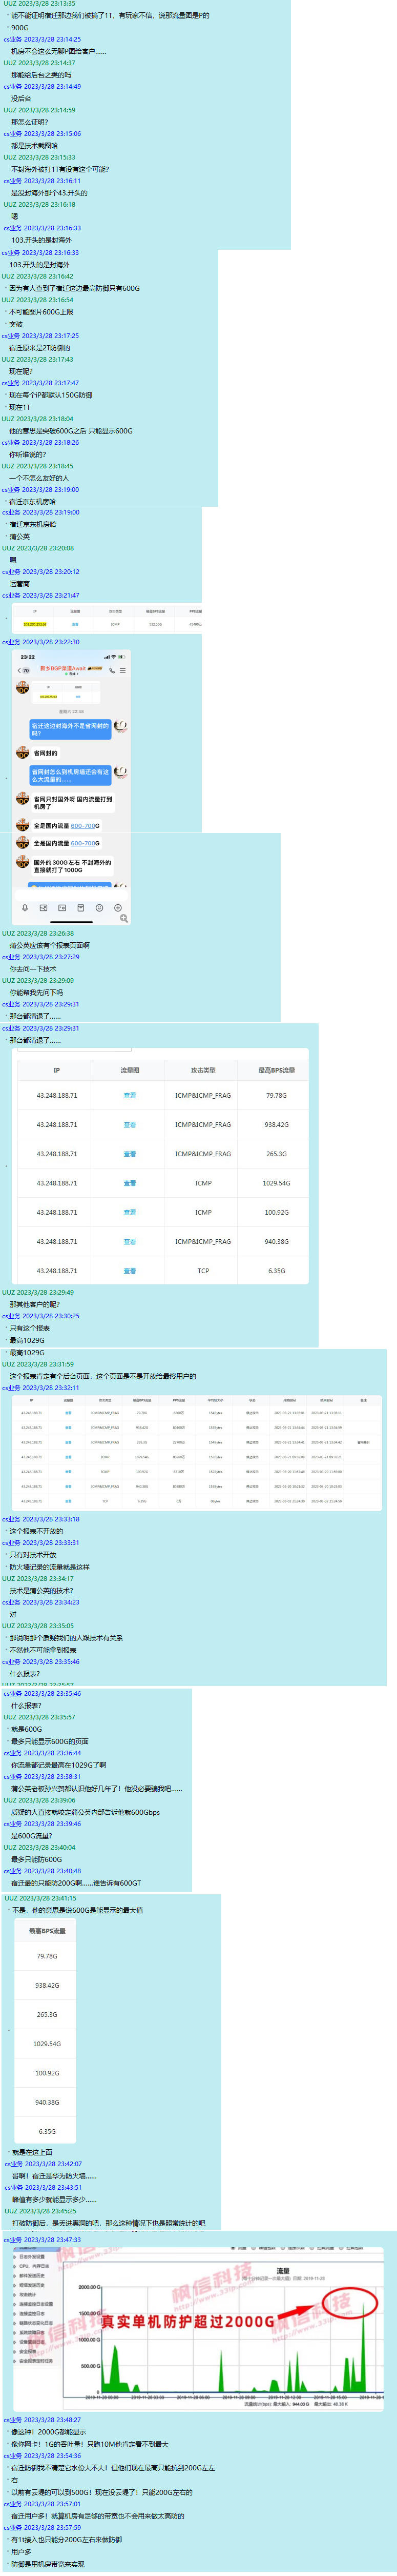Click message 他的意思是突破600G之后 只能显示600G

coord(71,431)
